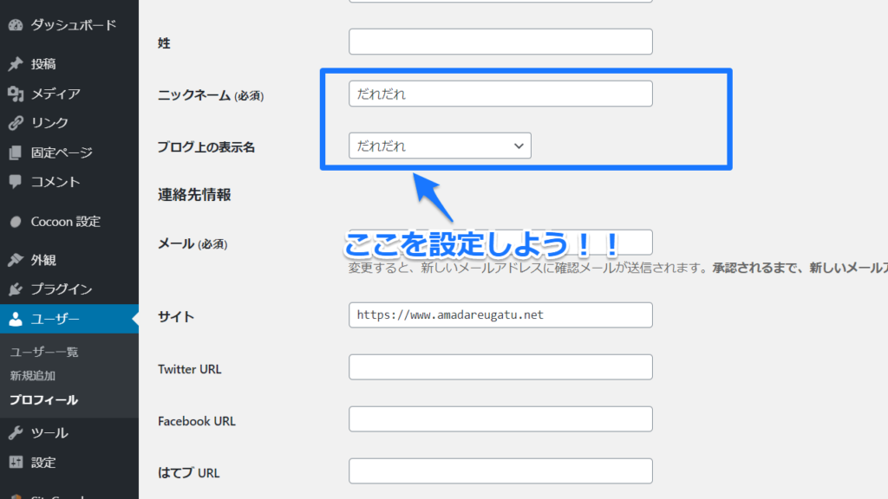Open the プロフィール submenu link

pos(43,399)
